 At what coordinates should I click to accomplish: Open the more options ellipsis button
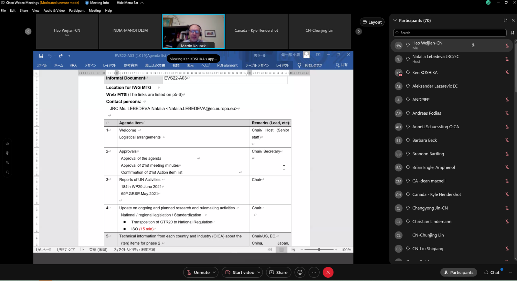[x=314, y=272]
